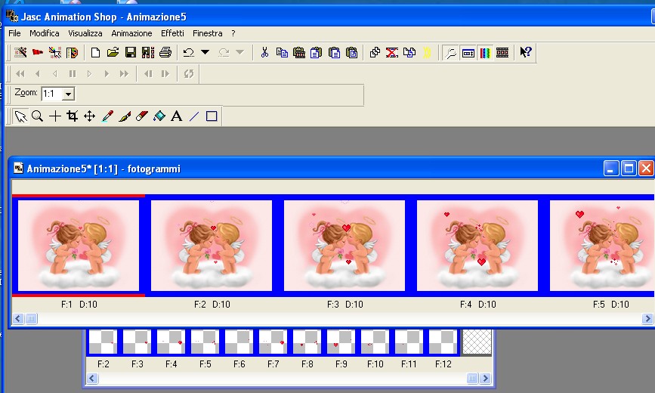Open the undo history dropdown arrow
Image resolution: width=655 pixels, height=393 pixels.
click(x=205, y=52)
